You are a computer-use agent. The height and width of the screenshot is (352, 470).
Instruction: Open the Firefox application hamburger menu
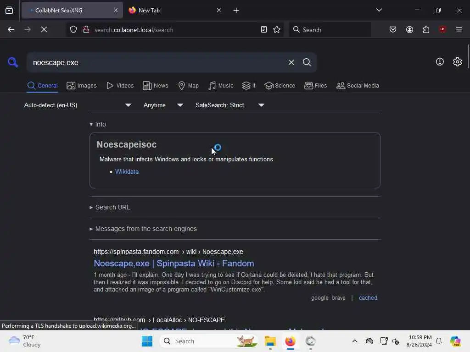tap(459, 29)
